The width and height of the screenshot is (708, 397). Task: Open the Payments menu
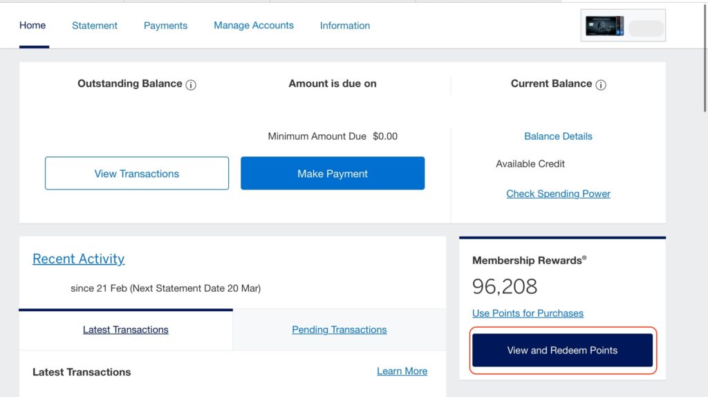click(x=165, y=26)
